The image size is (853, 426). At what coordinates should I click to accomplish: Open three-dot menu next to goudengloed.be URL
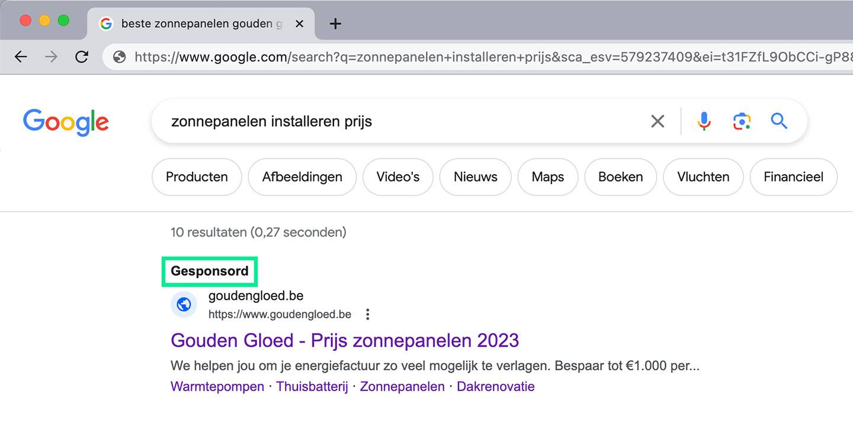tap(368, 314)
